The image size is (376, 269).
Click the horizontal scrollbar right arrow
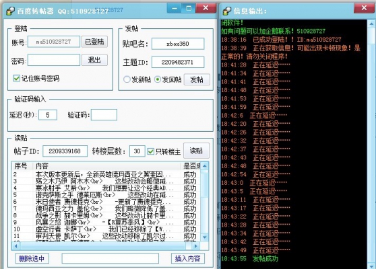point(195,245)
